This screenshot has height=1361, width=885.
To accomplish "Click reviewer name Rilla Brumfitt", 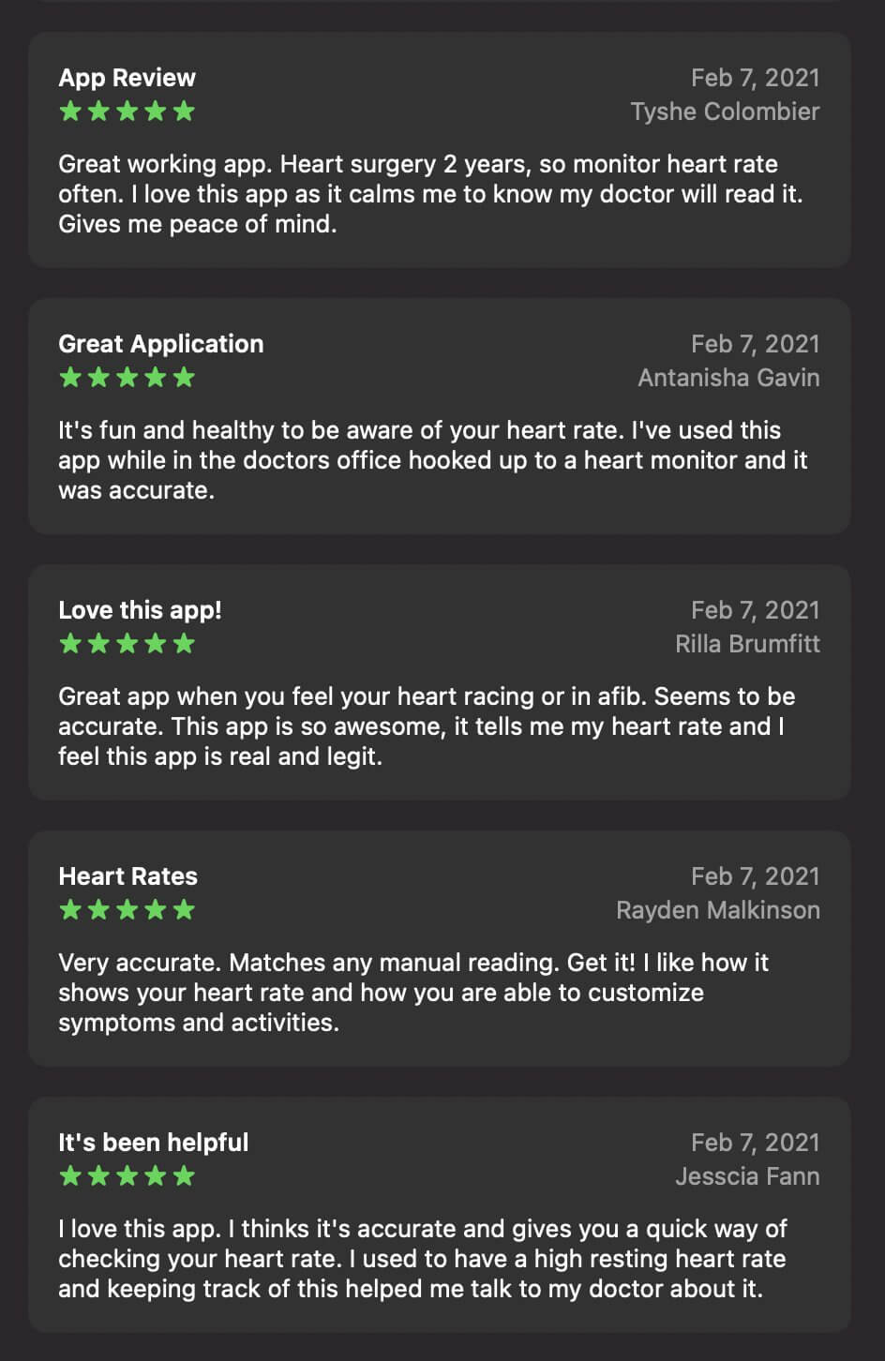I will [x=747, y=644].
